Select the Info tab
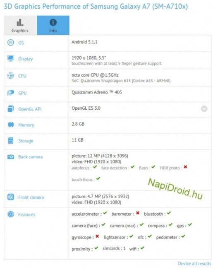Screen dimensions: 213x269 tap(53, 25)
